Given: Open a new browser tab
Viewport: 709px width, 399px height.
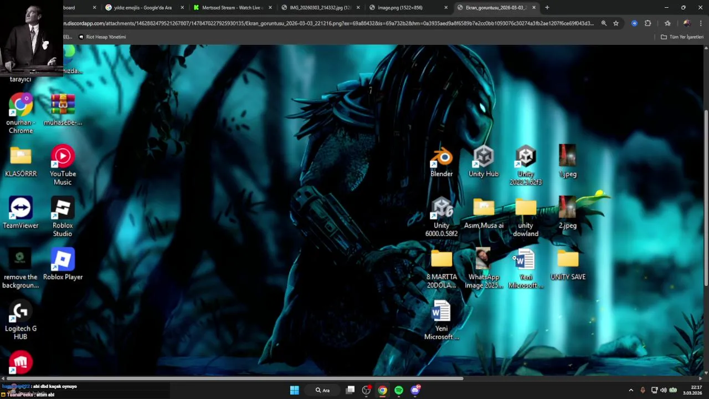Looking at the screenshot, I should 547,8.
